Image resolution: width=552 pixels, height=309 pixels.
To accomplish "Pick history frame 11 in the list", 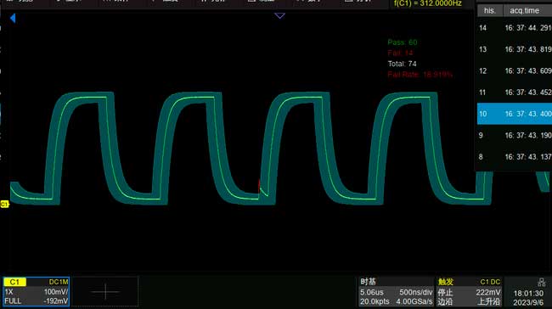I will pos(515,93).
